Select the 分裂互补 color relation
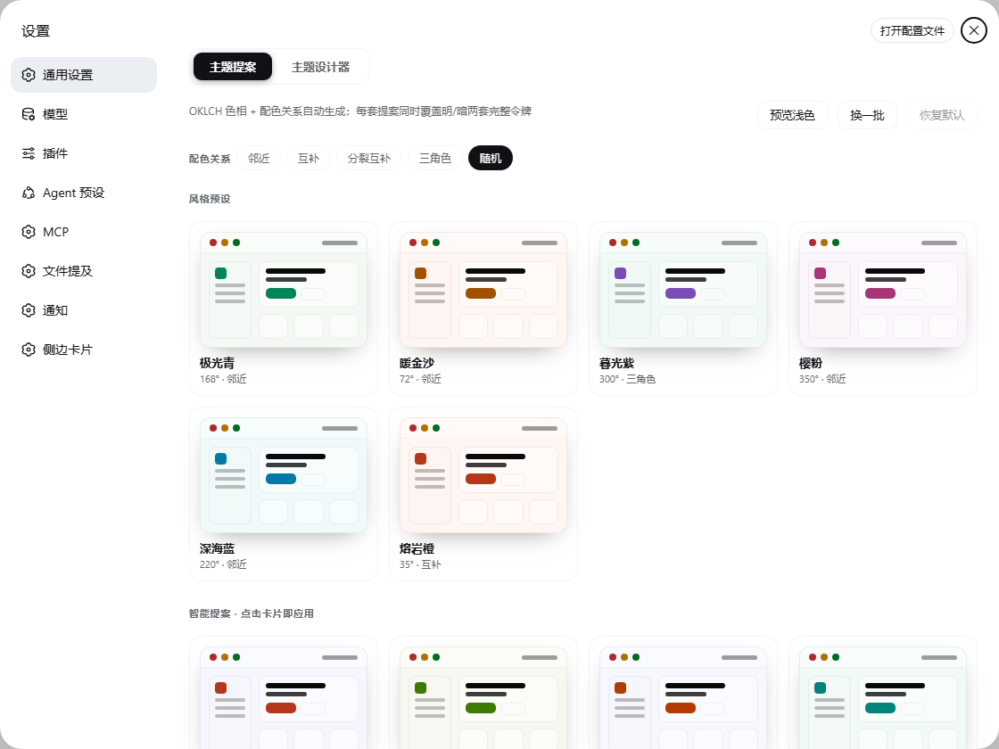 [369, 158]
